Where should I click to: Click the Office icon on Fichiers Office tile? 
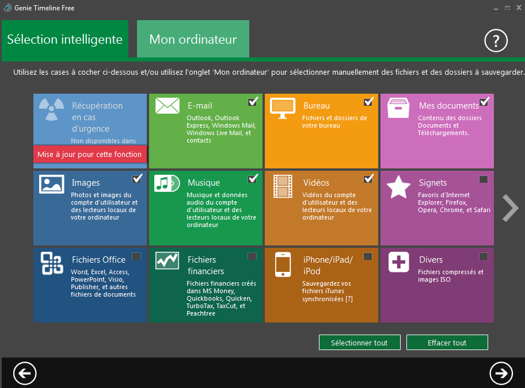pos(52,263)
